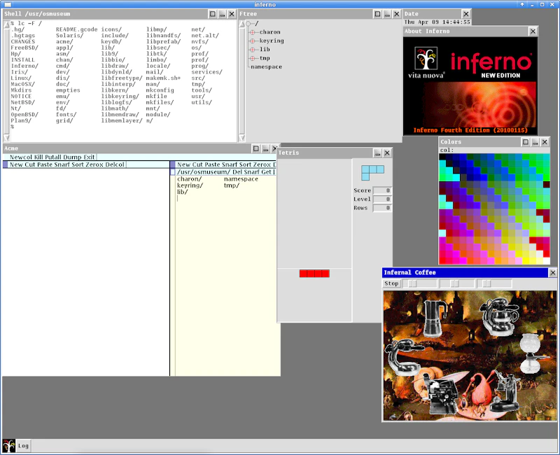Expand the lib node in Ftree
560x455 pixels.
(253, 50)
